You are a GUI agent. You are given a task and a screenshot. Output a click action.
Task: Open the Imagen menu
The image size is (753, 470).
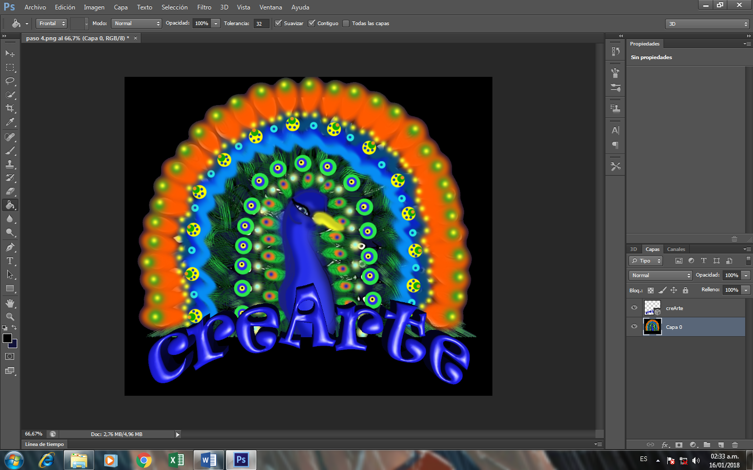(x=94, y=7)
